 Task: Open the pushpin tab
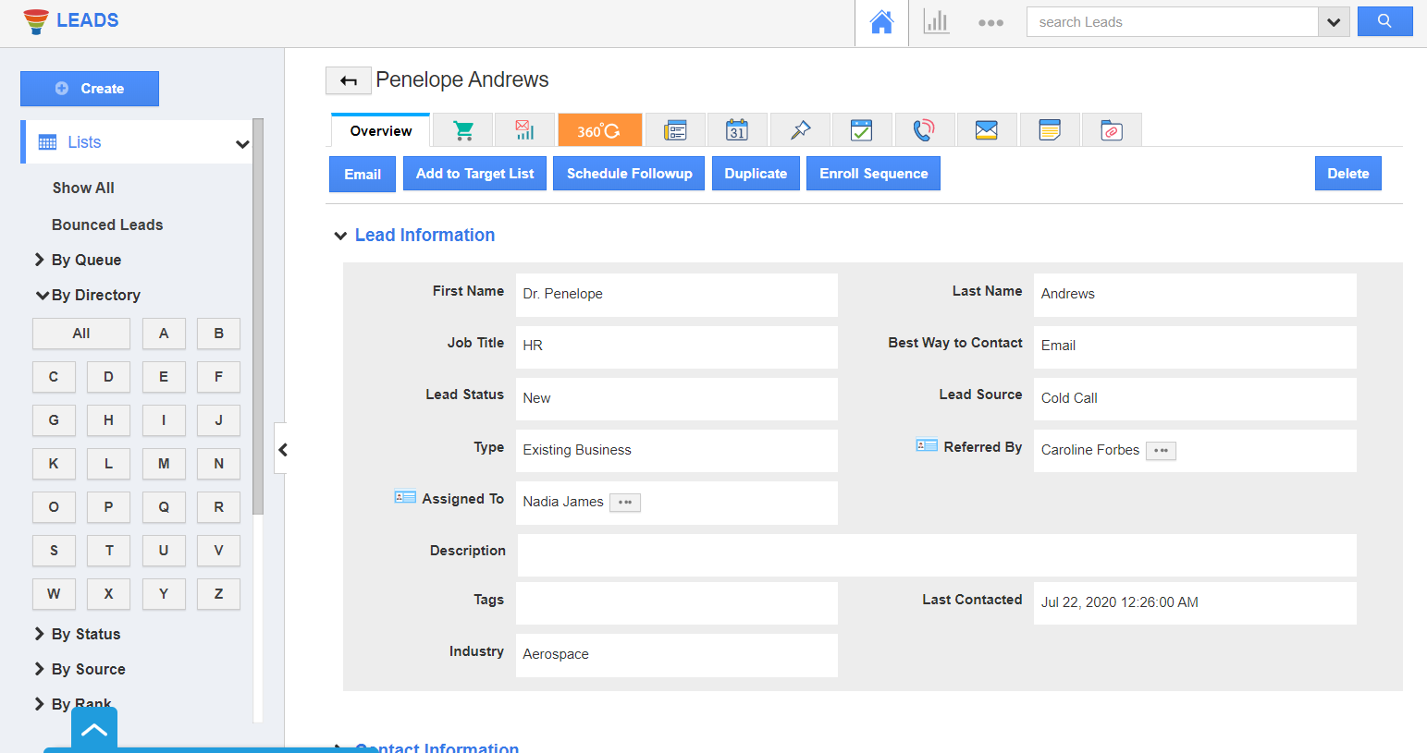800,130
